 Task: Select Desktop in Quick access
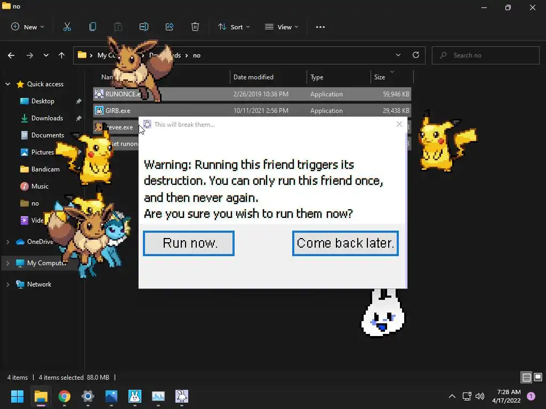pyautogui.click(x=43, y=101)
